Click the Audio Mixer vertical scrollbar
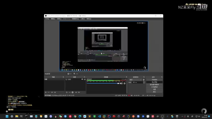The height and width of the screenshot is (119, 212). coord(127,86)
